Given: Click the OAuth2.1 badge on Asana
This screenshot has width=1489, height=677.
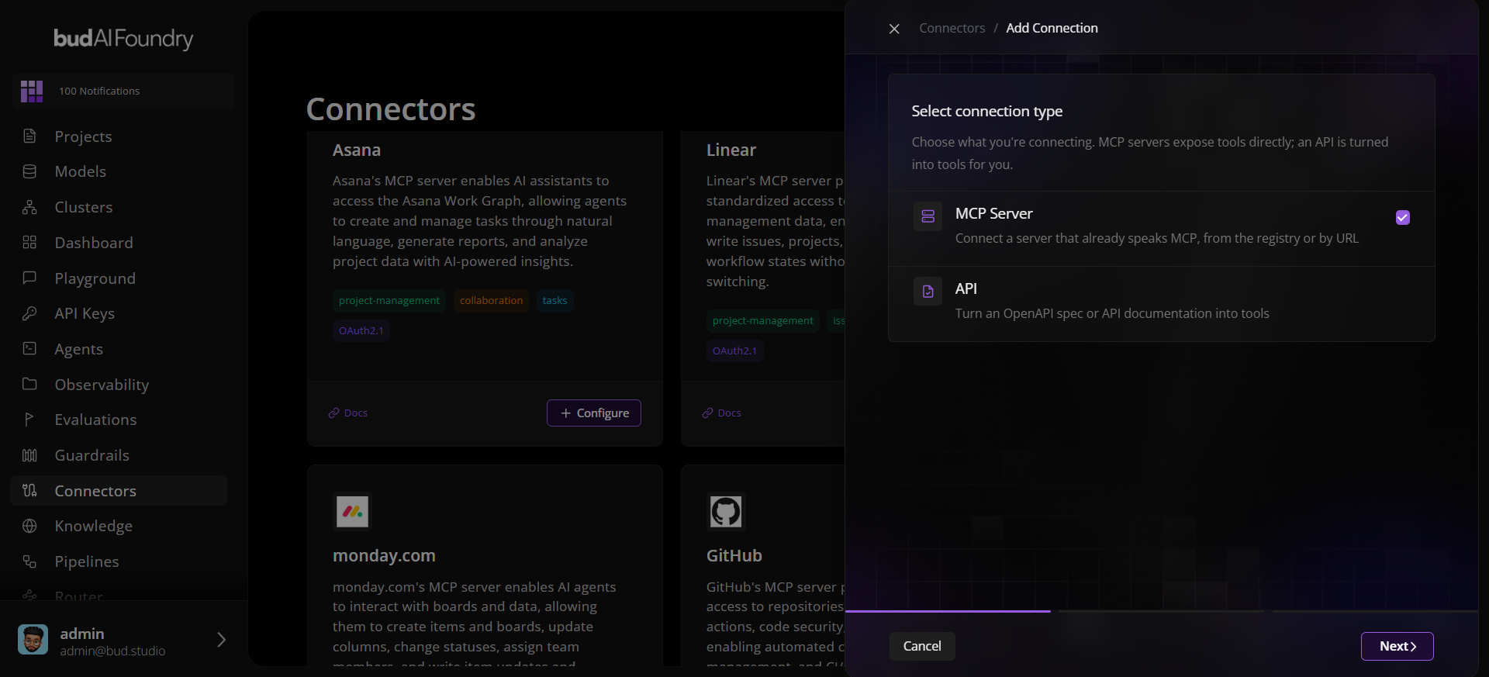Looking at the screenshot, I should click(361, 330).
